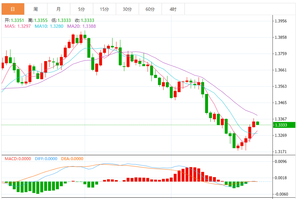
Task: Click the opening price 开:1.3351
Action: click(14, 20)
